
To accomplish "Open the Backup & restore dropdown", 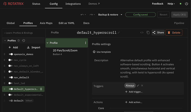I will 110,15.
